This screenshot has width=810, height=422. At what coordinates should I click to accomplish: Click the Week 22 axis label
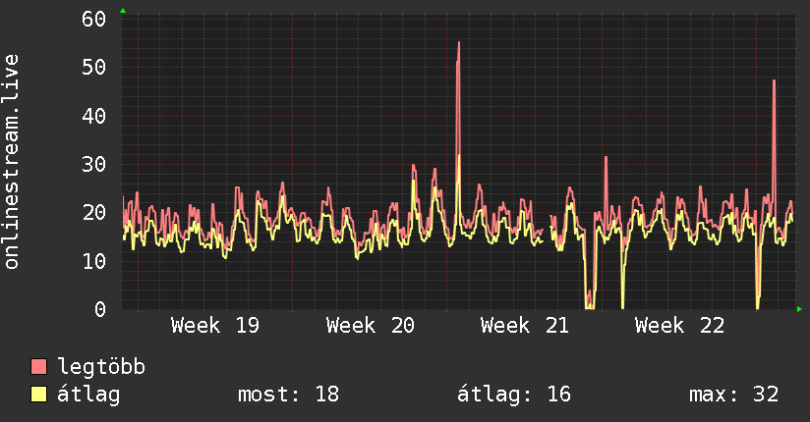coord(679,326)
